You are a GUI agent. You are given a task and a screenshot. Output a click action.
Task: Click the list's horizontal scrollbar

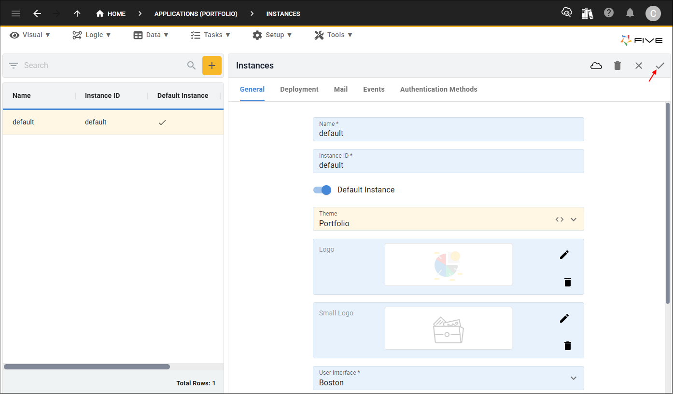[87, 367]
